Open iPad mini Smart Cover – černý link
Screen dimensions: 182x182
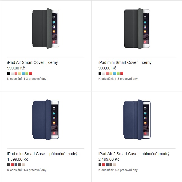pyautogui.click(x=125, y=62)
